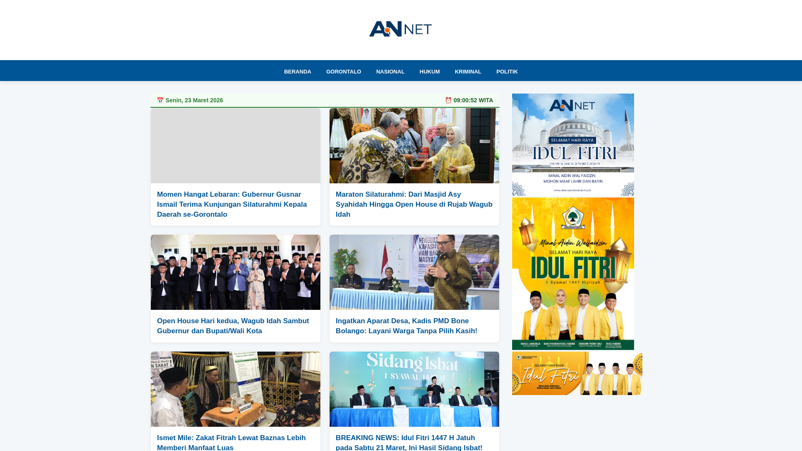Open the BERANDA menu item

[x=297, y=72]
